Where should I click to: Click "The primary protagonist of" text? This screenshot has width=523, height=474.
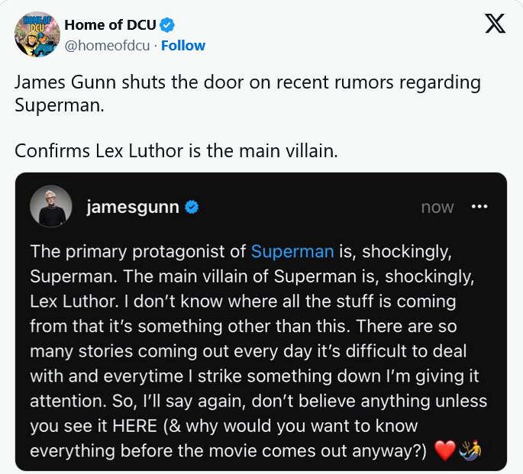[x=137, y=250]
